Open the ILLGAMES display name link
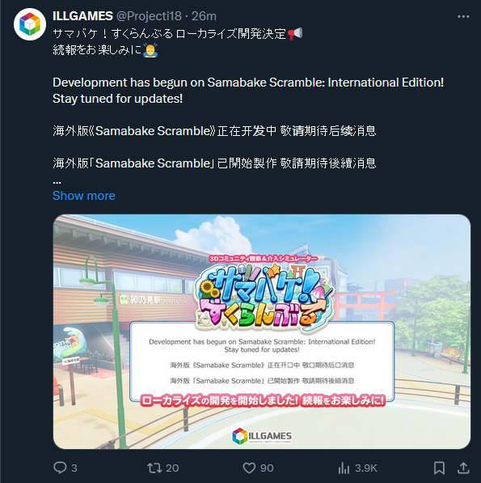Viewport: 481px width, 483px height. (x=82, y=16)
